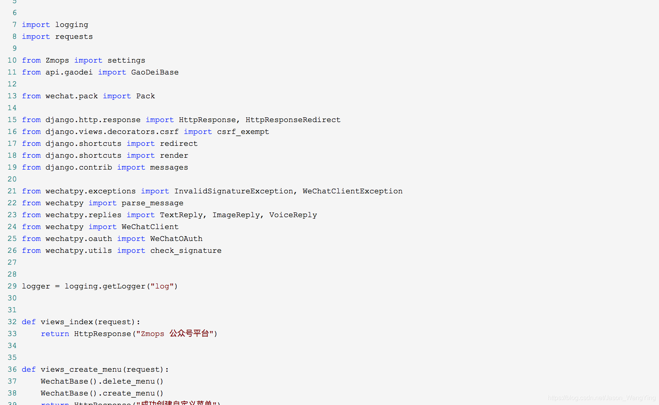Click 'TextReply' on line 23
The height and width of the screenshot is (405, 659).
(x=181, y=215)
